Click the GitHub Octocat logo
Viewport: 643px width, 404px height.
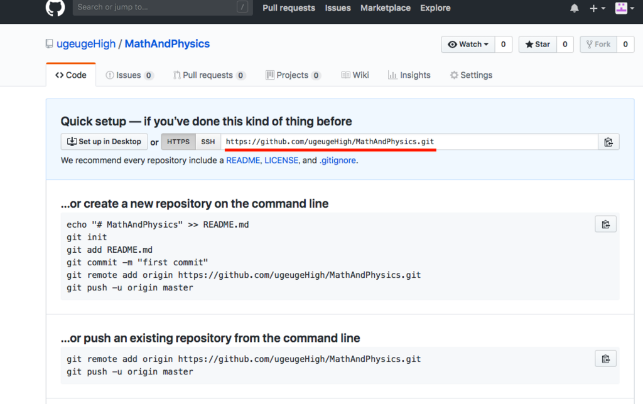pyautogui.click(x=55, y=7)
